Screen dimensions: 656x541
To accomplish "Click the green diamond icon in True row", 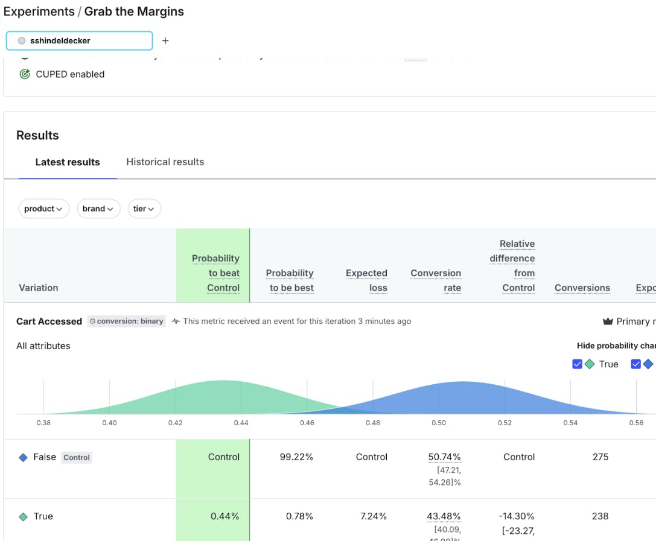I will click(x=23, y=517).
